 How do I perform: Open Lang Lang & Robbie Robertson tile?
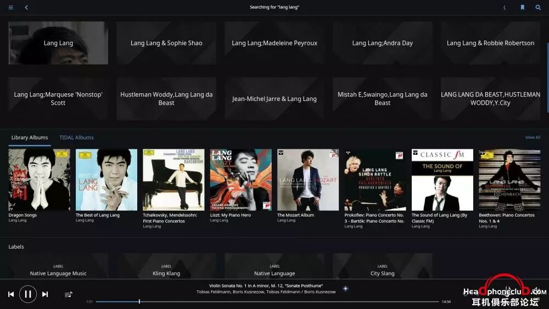point(490,43)
